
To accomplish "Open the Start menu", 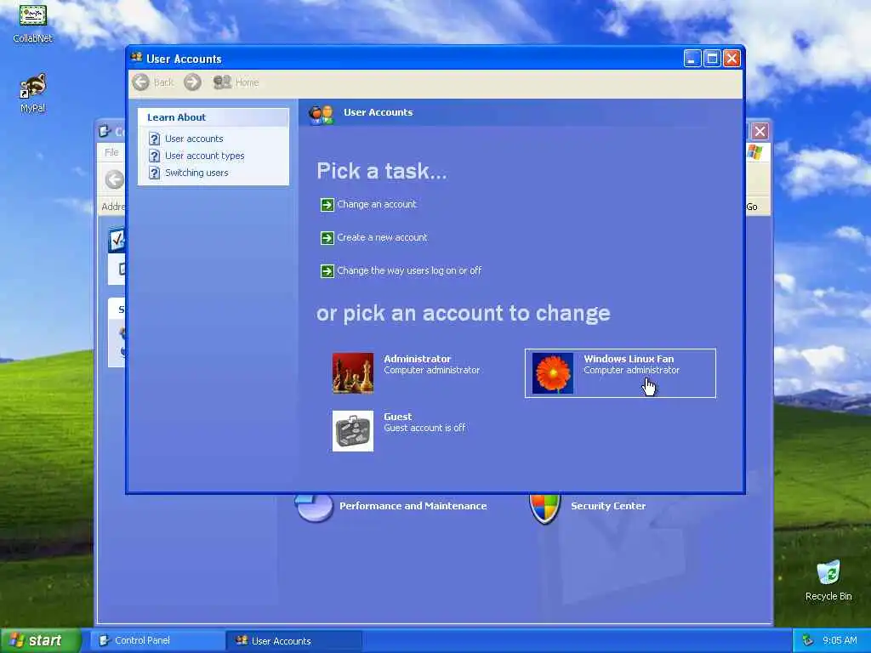I will click(41, 640).
